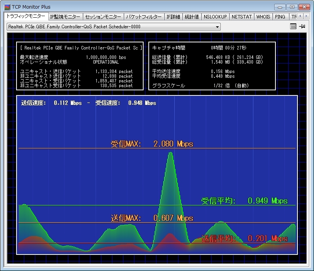The height and width of the screenshot is (271, 314).
Task: Open the セッションモニター tab
Action: point(103,17)
